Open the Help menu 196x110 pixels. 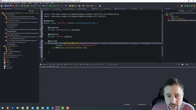[x=52, y=3]
